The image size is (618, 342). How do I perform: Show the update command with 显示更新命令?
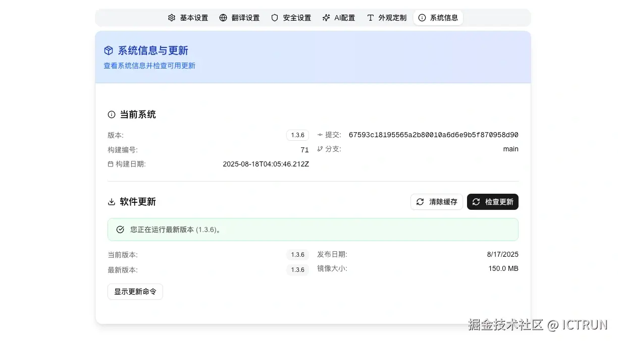135,292
